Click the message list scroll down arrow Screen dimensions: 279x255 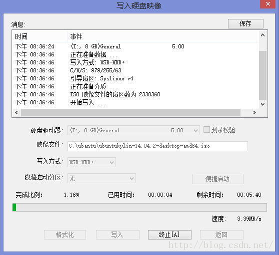[x=262, y=104]
